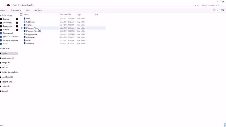The width and height of the screenshot is (226, 127).
Task: Click the pin icon beside Downloads
Action: (x=17, y=23)
